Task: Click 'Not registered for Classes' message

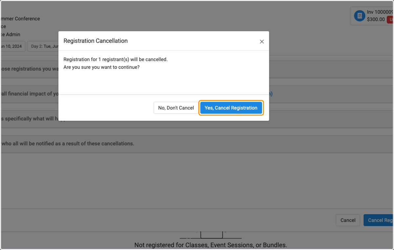Action: 210,245
